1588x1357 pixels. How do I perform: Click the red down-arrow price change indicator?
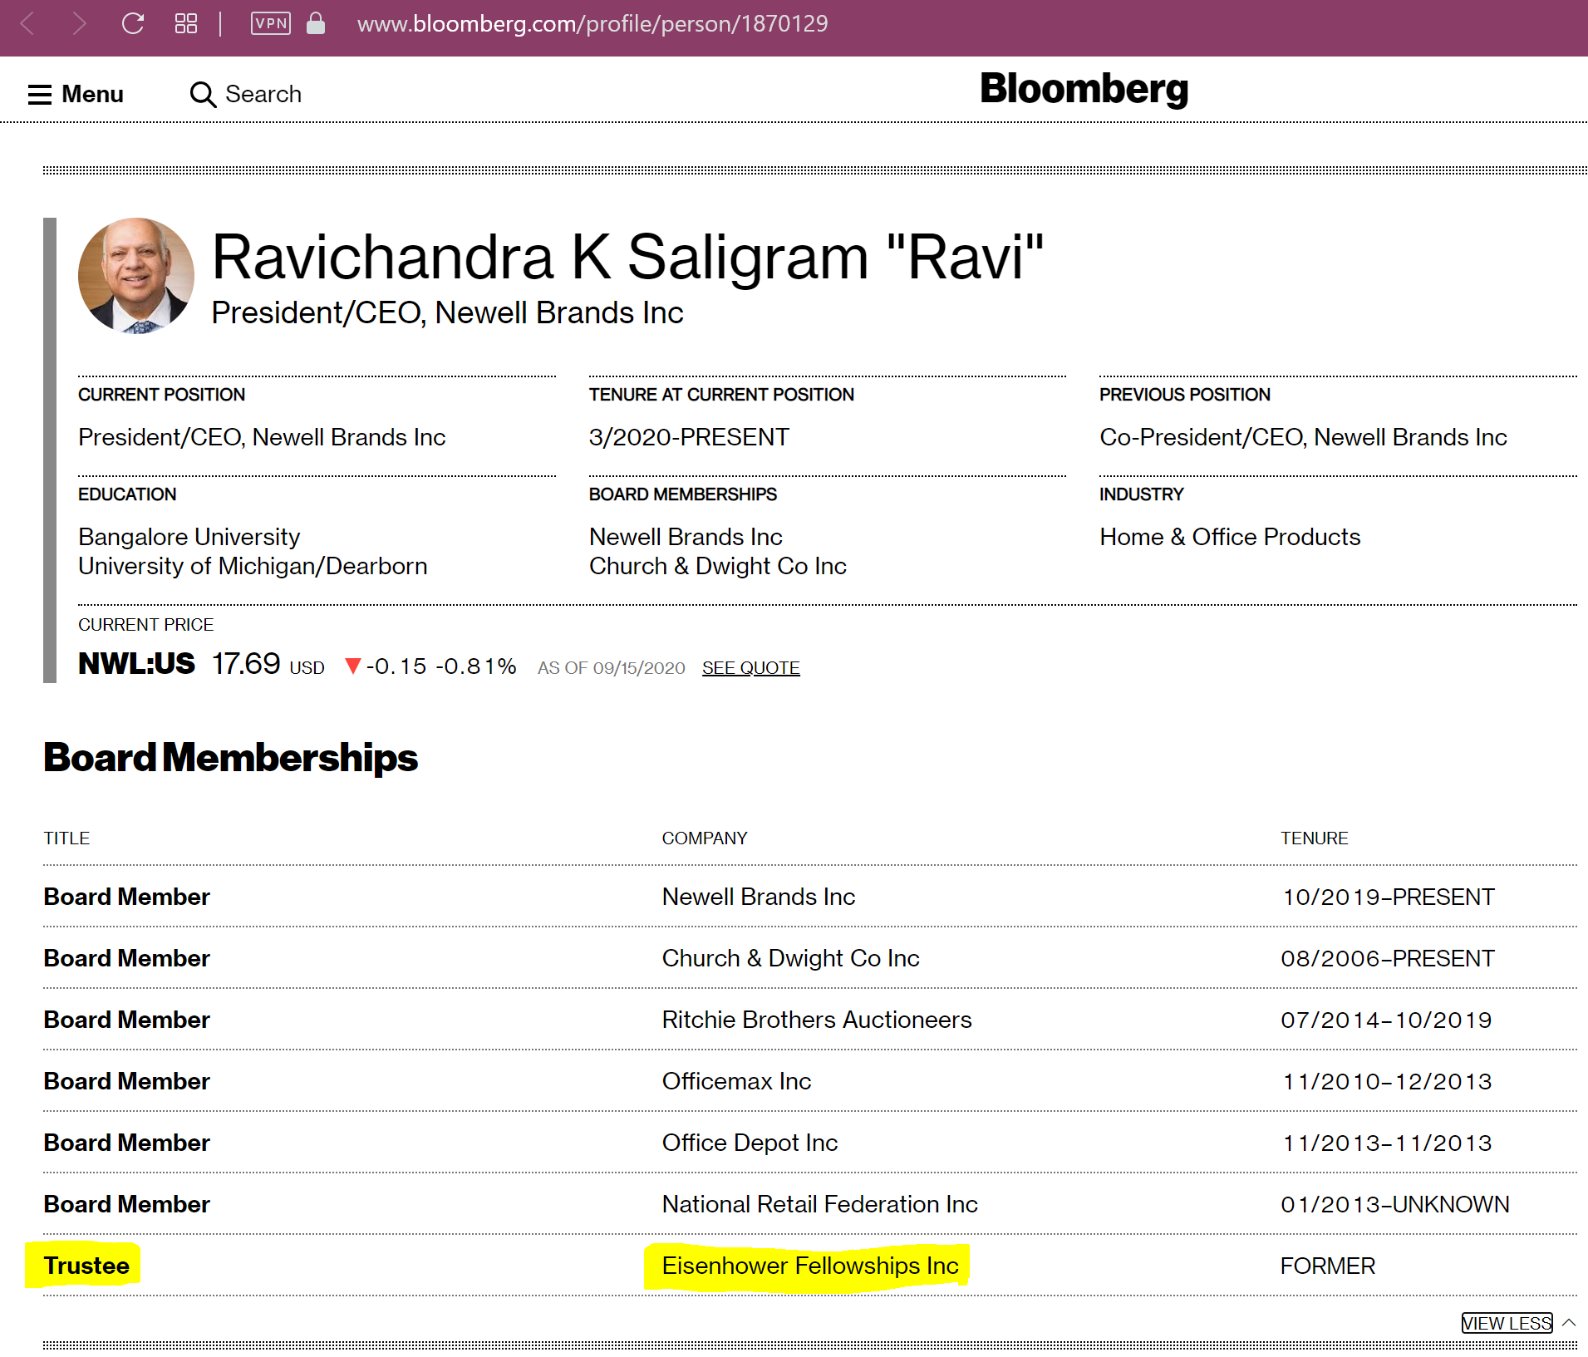click(x=352, y=666)
